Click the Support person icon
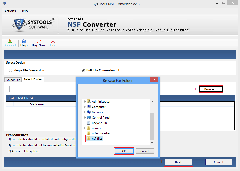 coord(10,41)
